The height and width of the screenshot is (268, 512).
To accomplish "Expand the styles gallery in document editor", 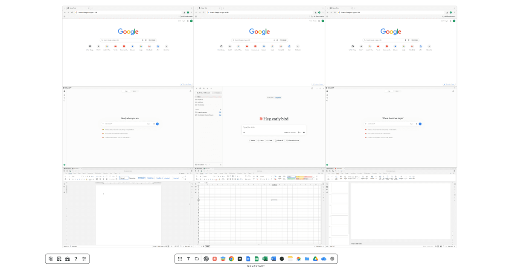I will click(183, 178).
